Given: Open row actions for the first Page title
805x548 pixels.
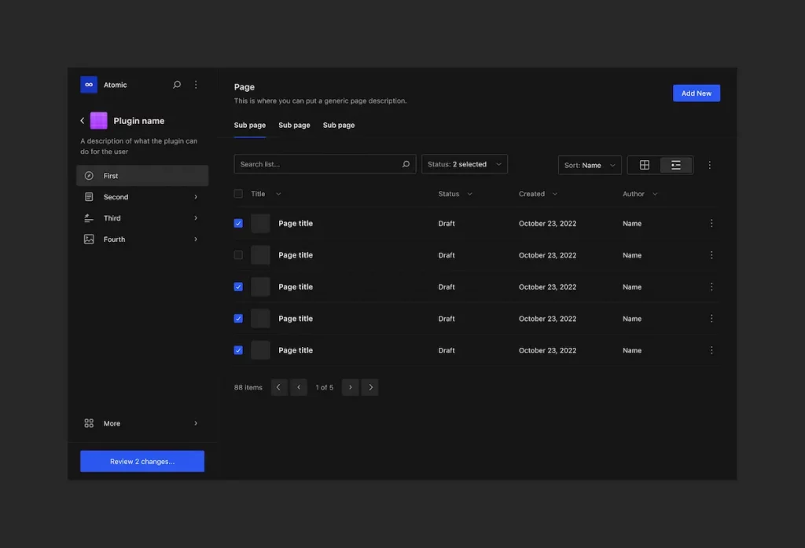Looking at the screenshot, I should pos(711,224).
